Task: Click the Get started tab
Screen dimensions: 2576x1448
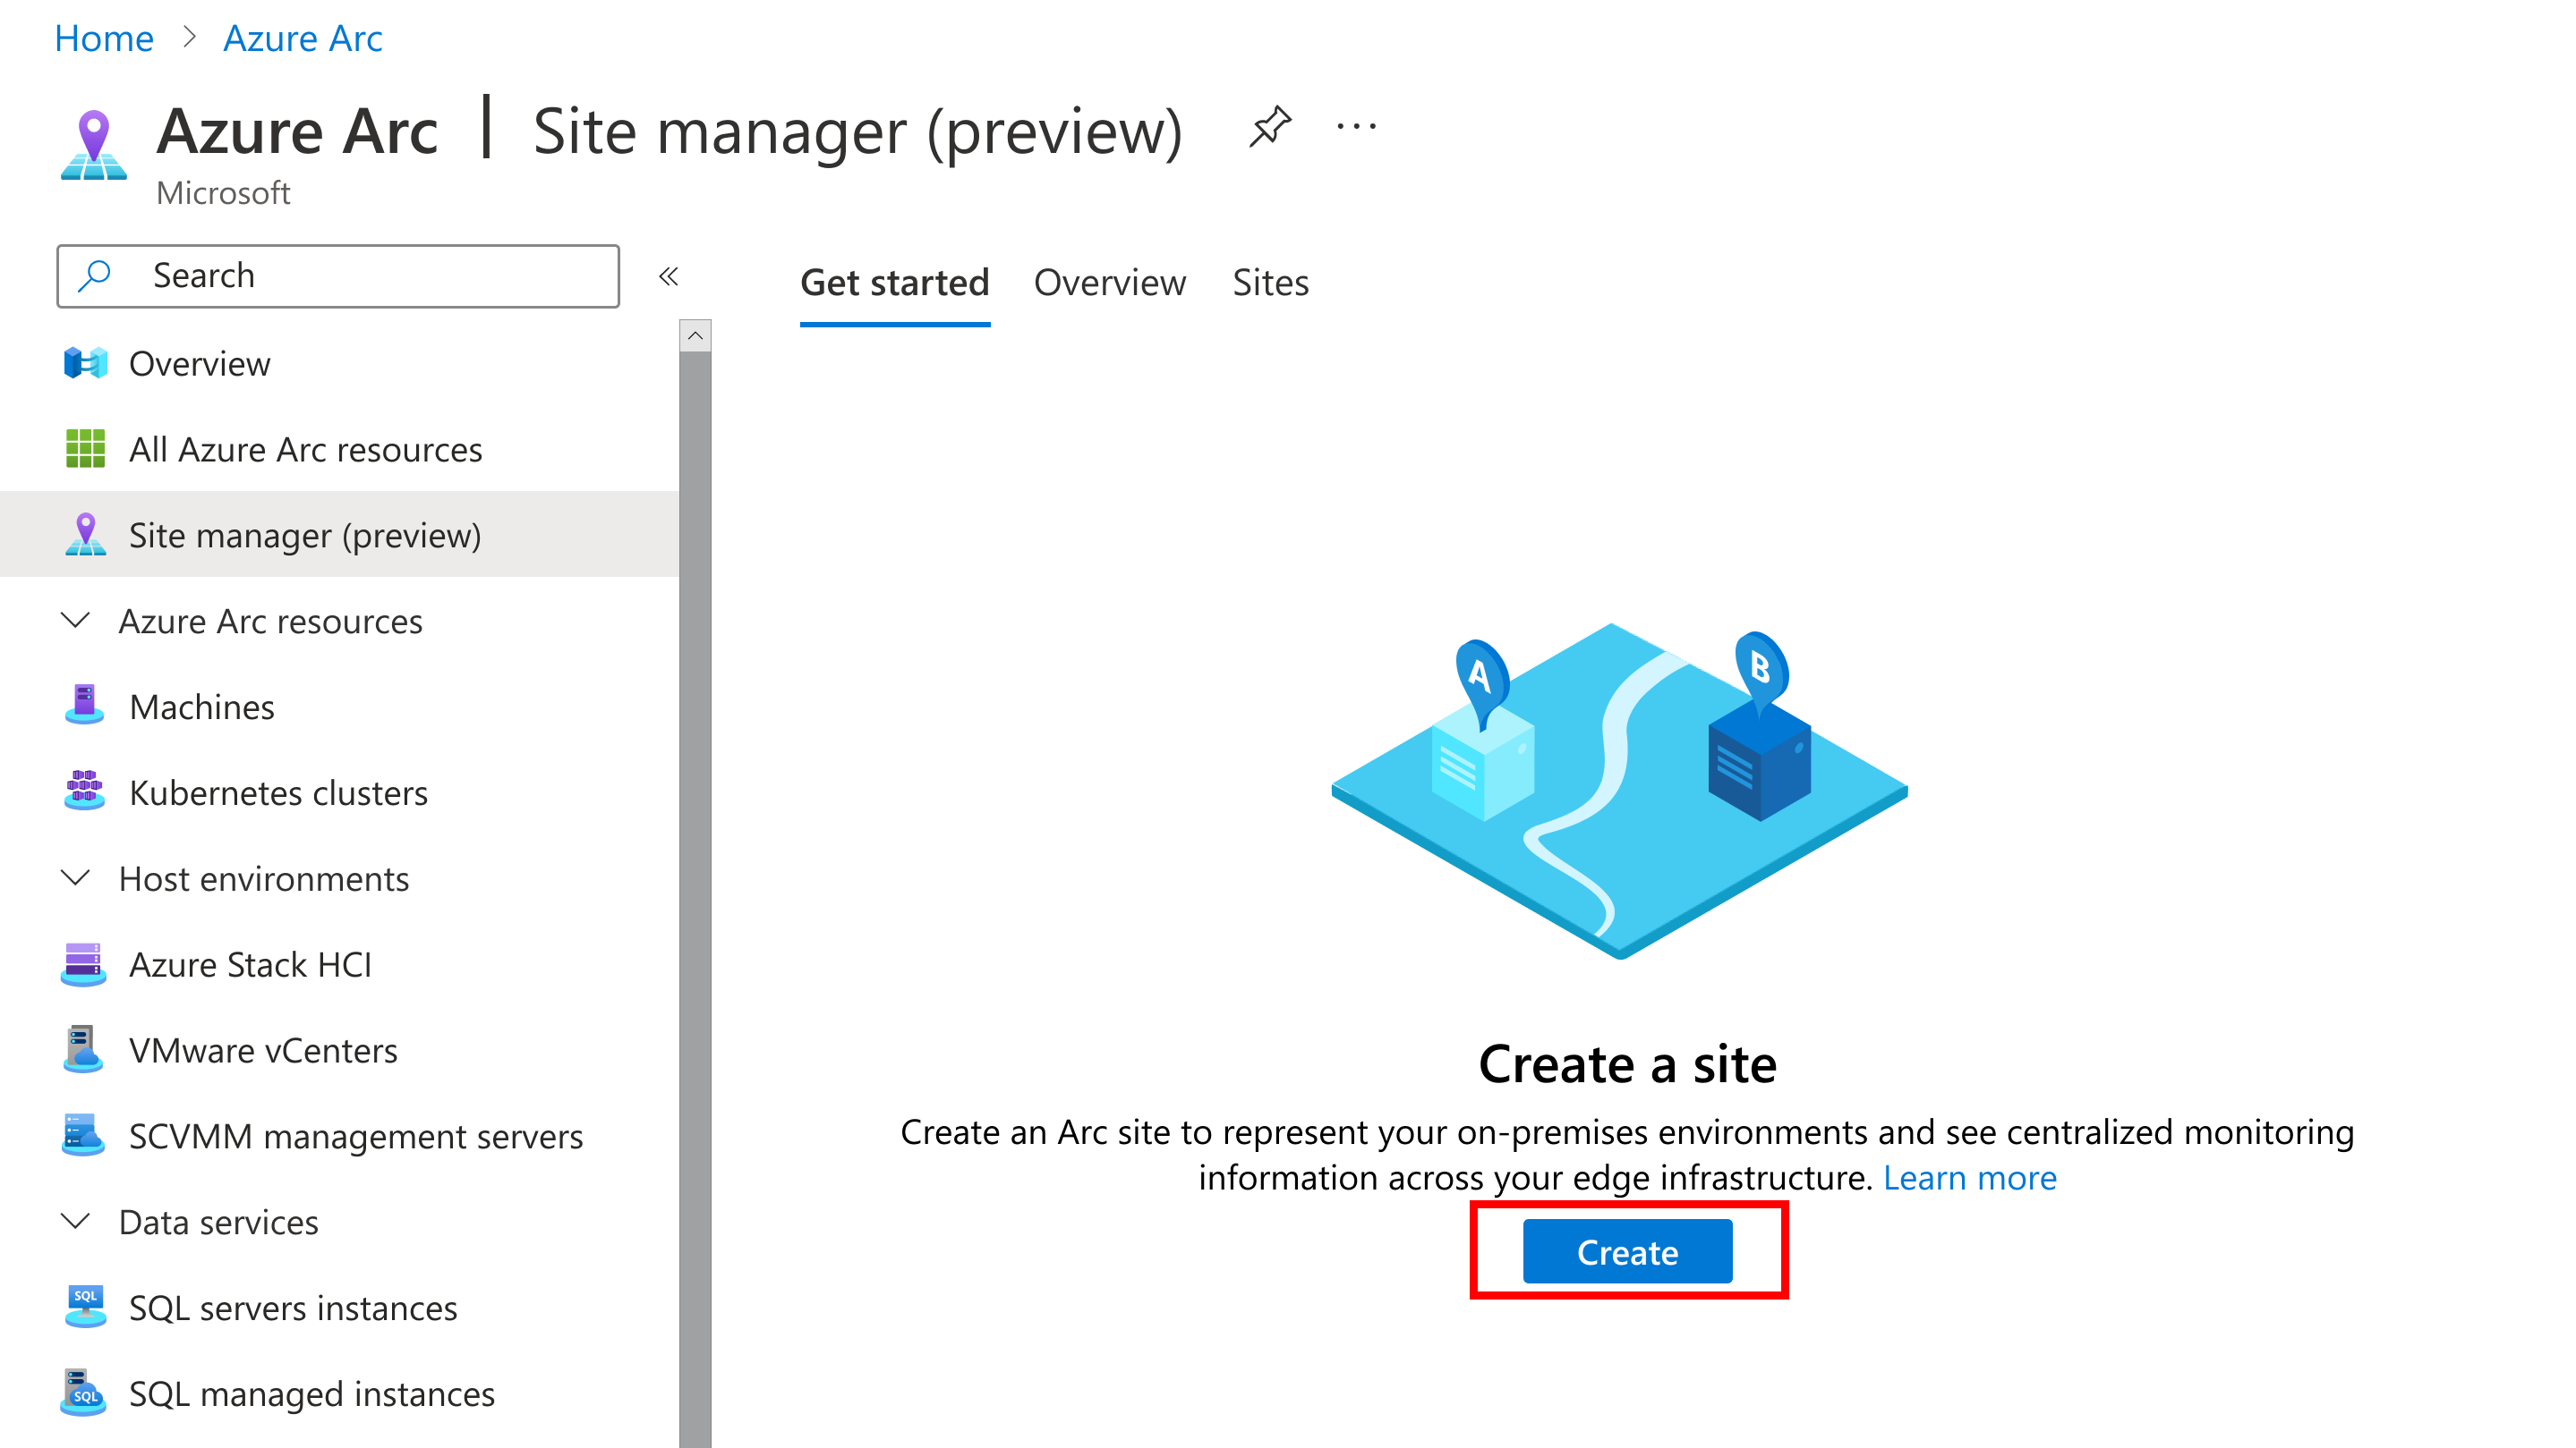Action: click(x=893, y=281)
